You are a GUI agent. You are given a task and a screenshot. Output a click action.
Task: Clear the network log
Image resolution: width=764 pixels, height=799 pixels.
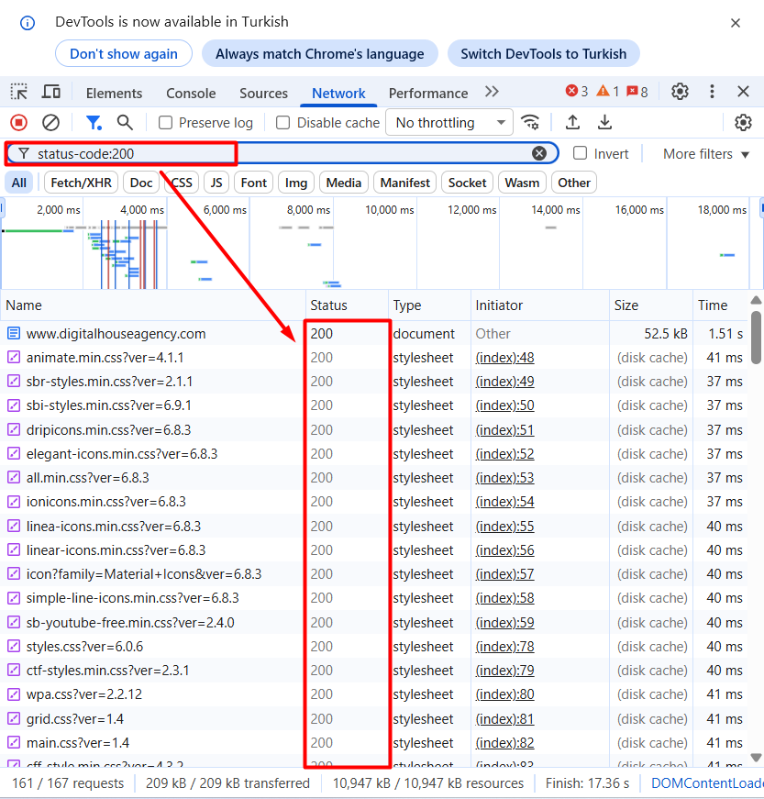coord(51,122)
